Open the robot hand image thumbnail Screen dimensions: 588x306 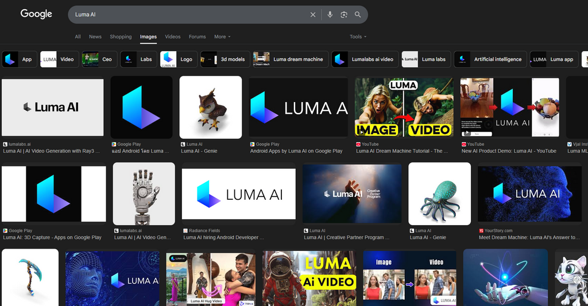pyautogui.click(x=144, y=193)
